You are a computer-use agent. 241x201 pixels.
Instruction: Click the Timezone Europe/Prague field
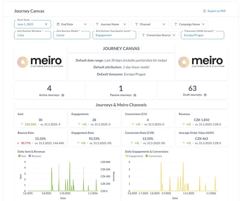coord(202,35)
